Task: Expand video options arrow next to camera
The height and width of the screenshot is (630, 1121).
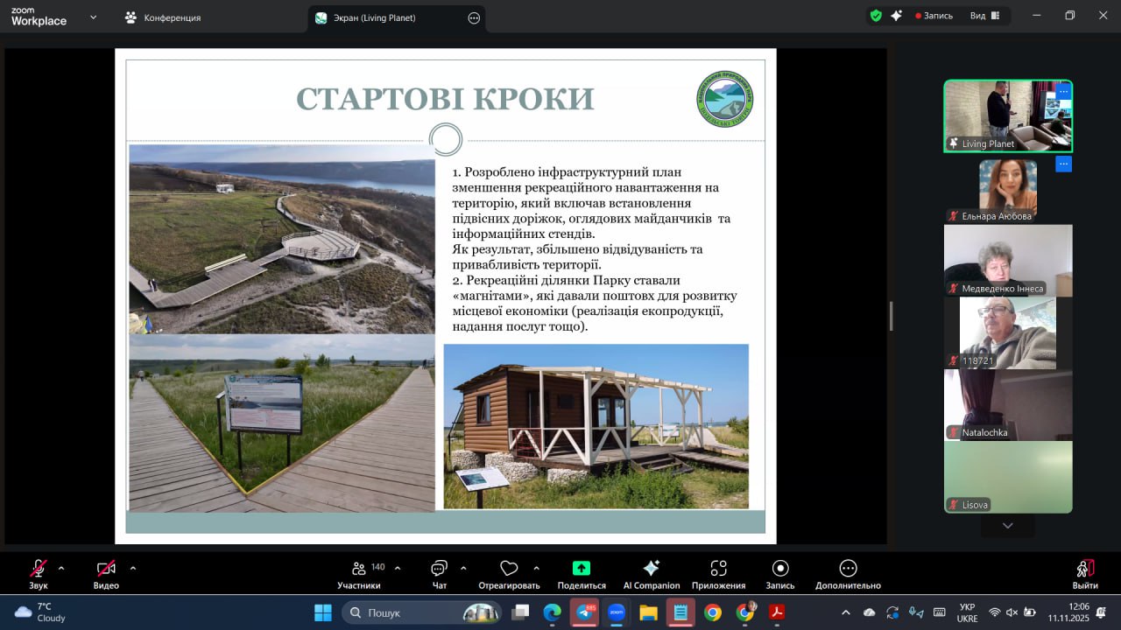Action: pos(133,568)
